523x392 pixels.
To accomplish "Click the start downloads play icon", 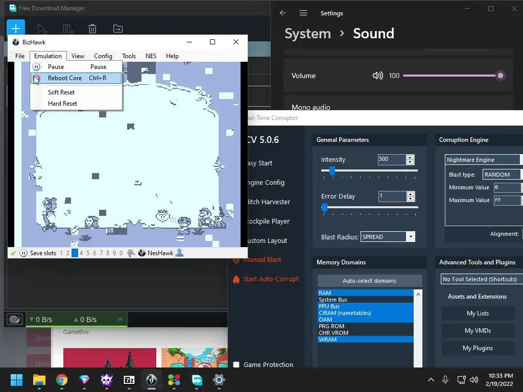I will click(x=42, y=29).
